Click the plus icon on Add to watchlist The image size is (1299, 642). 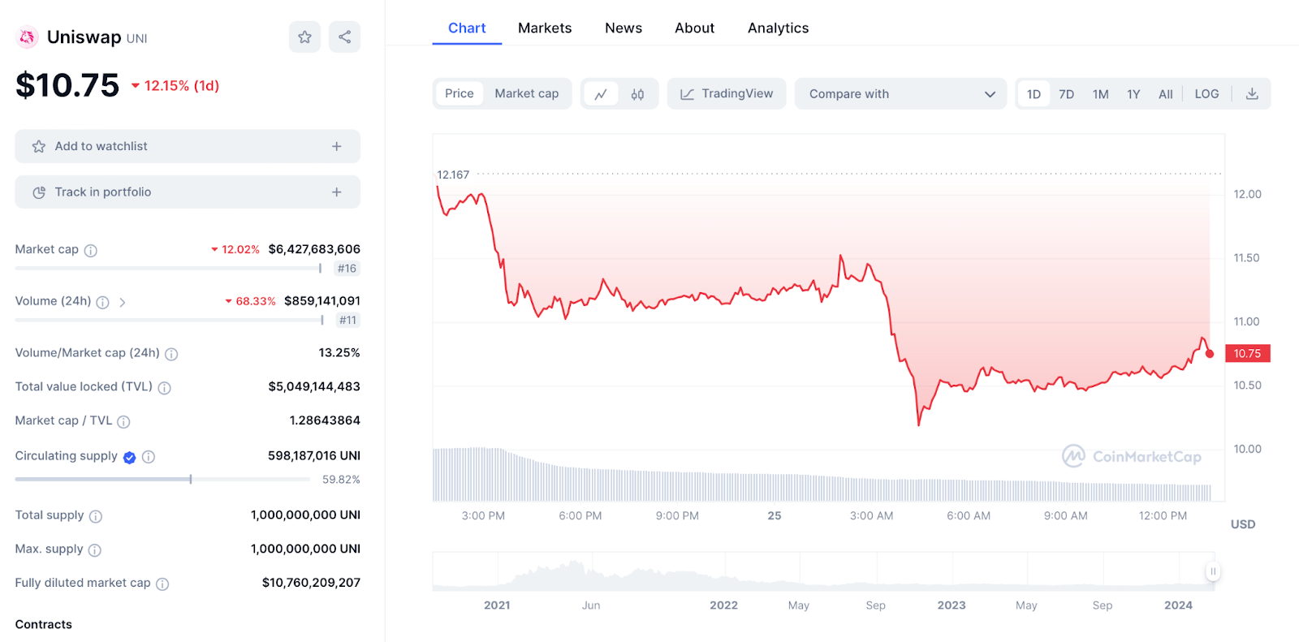click(x=337, y=146)
